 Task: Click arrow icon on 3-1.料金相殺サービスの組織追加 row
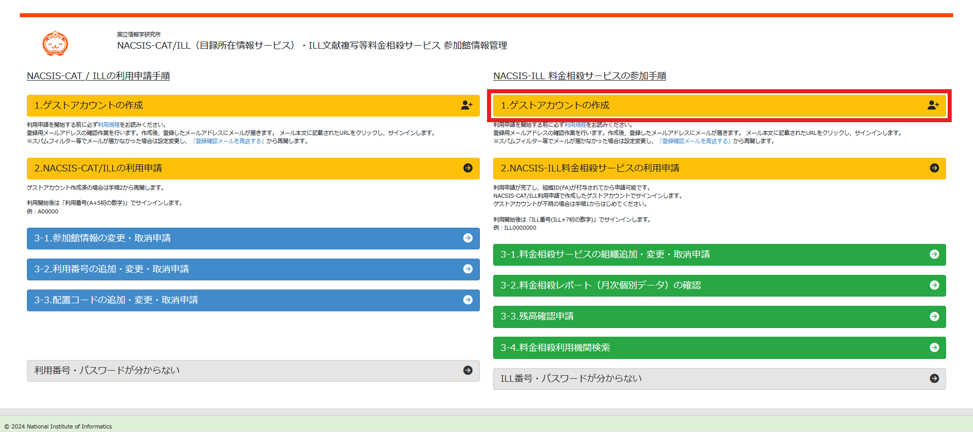point(934,254)
